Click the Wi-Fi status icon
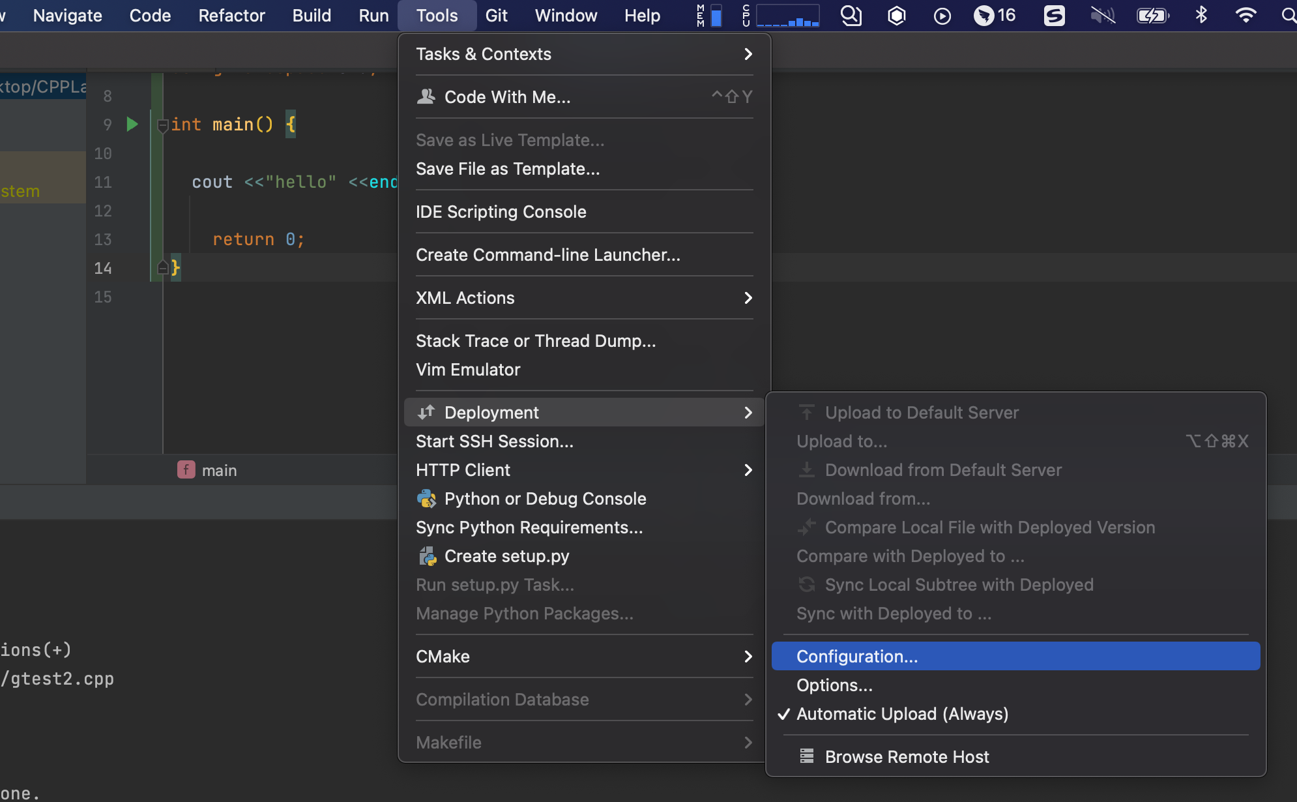This screenshot has width=1297, height=802. 1246,15
